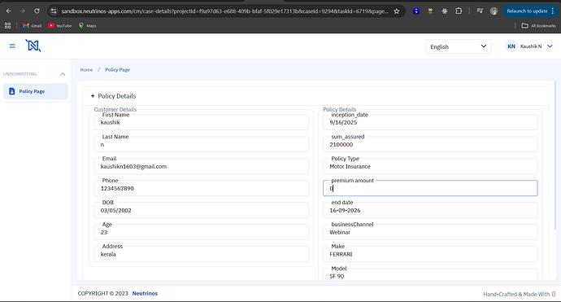Open the blue semicolon extension icon
561x302 pixels.
416,11
